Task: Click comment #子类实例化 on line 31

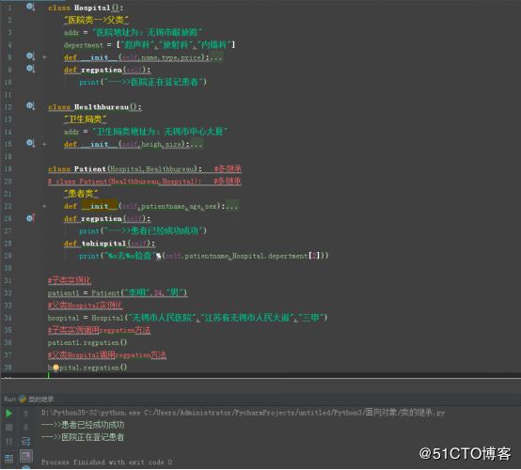Action: 69,281
